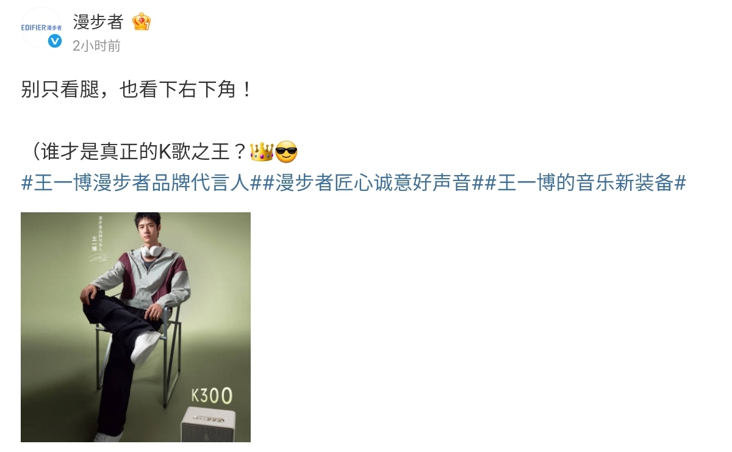Open the 漫步者 username profile link
The width and height of the screenshot is (732, 452).
(x=98, y=22)
